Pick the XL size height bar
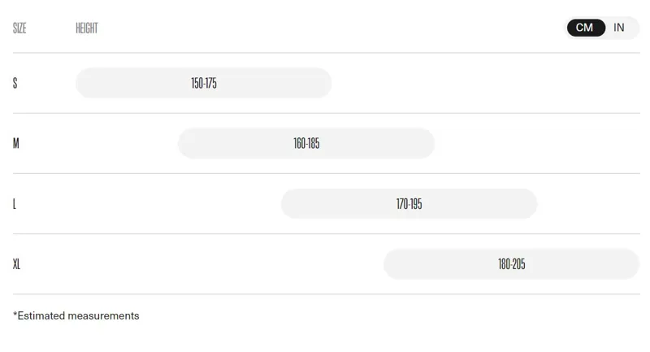The height and width of the screenshot is (352, 650). pos(511,264)
